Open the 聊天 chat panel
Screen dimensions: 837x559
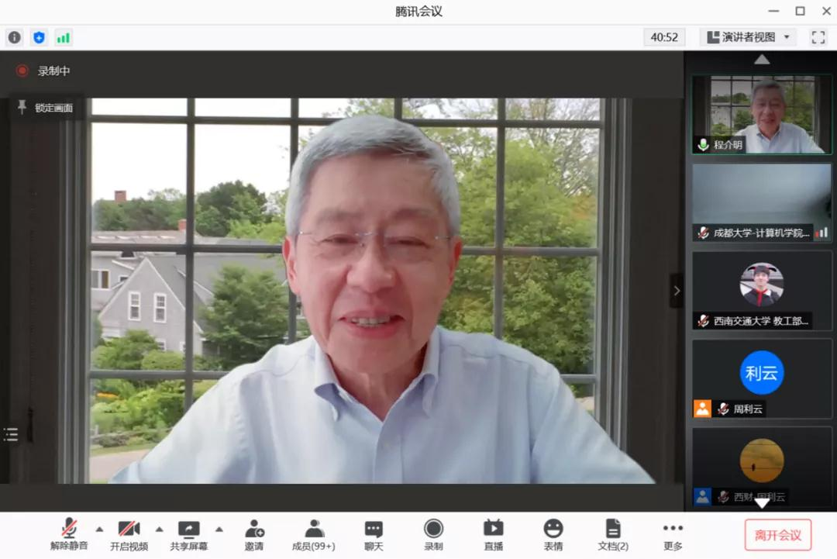coord(374,535)
